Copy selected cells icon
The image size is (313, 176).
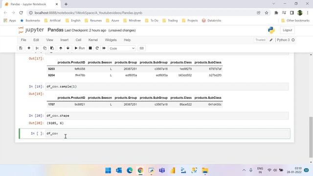(45, 48)
